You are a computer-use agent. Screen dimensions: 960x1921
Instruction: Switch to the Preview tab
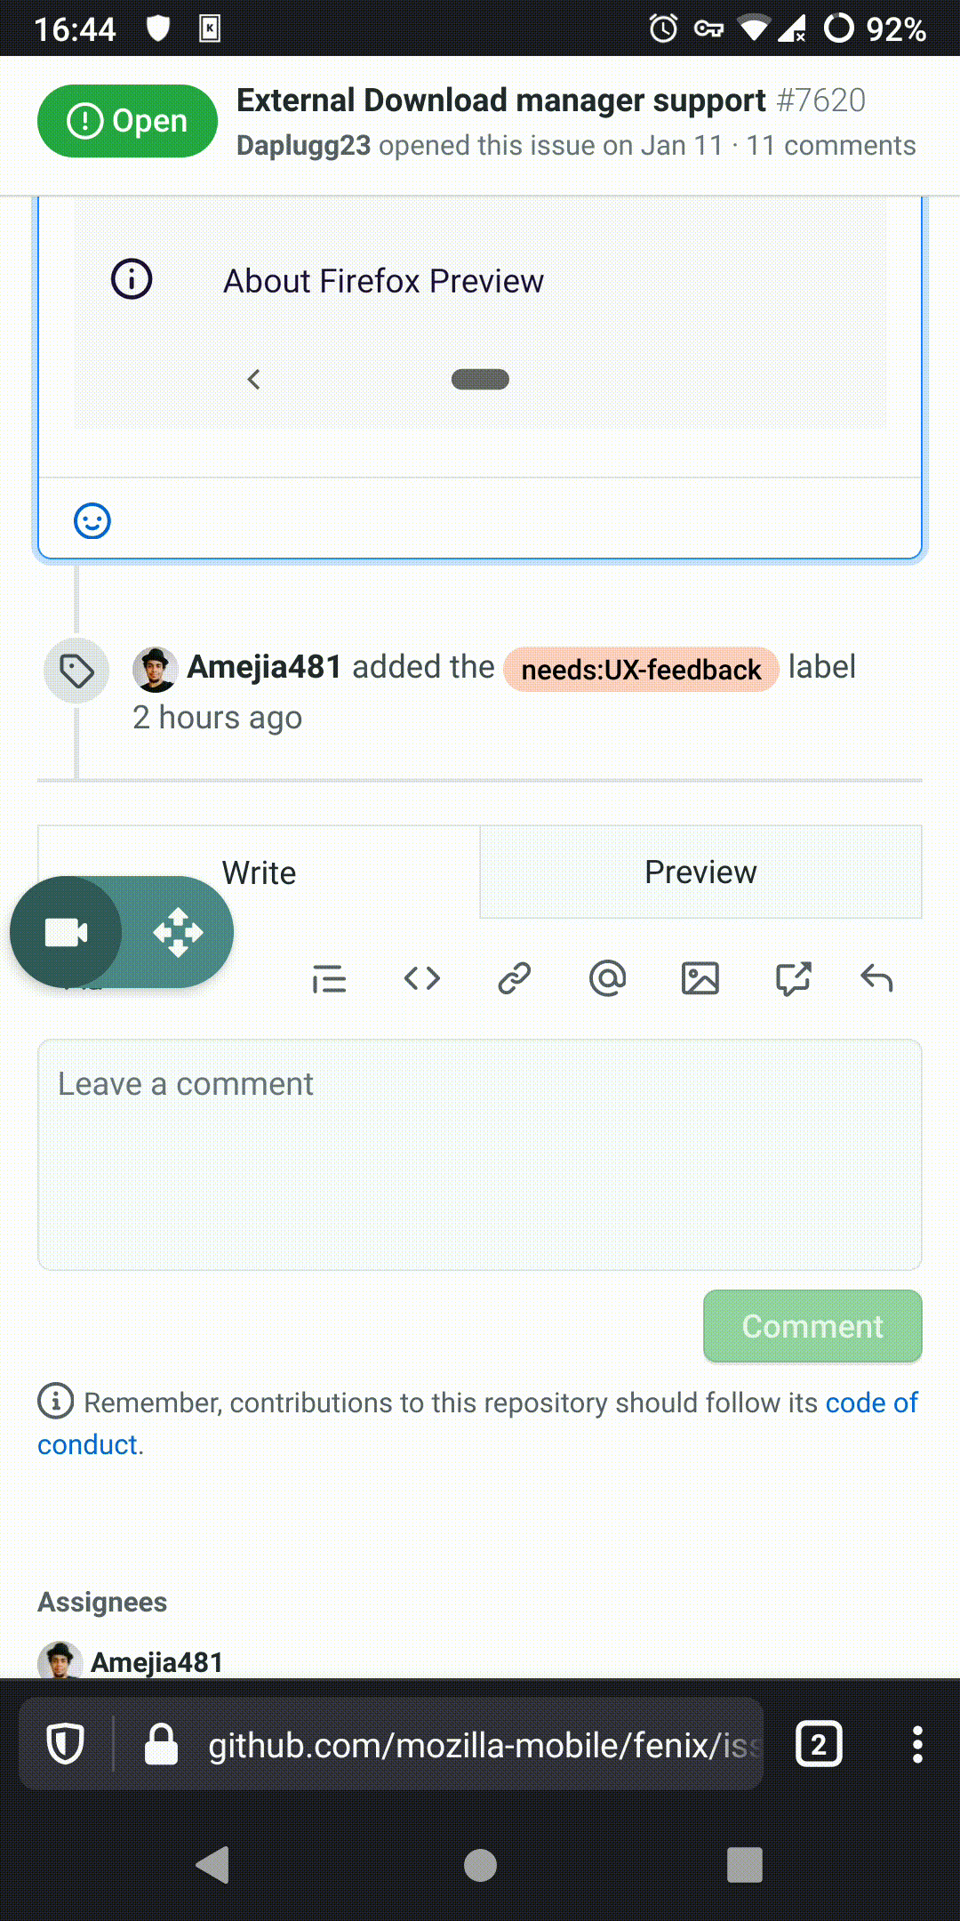pyautogui.click(x=700, y=872)
